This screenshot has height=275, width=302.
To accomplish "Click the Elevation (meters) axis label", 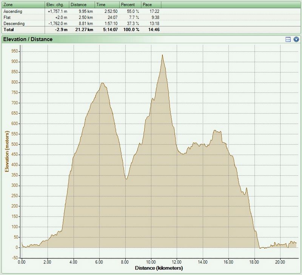I will 6,151.
